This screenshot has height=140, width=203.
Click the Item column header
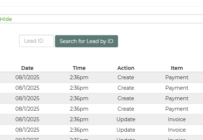click(177, 68)
